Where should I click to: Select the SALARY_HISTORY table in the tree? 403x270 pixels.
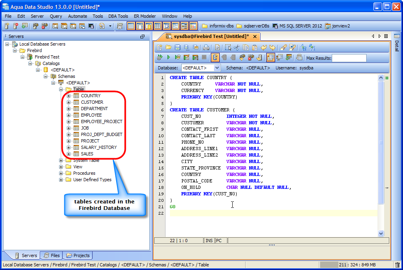click(99, 147)
